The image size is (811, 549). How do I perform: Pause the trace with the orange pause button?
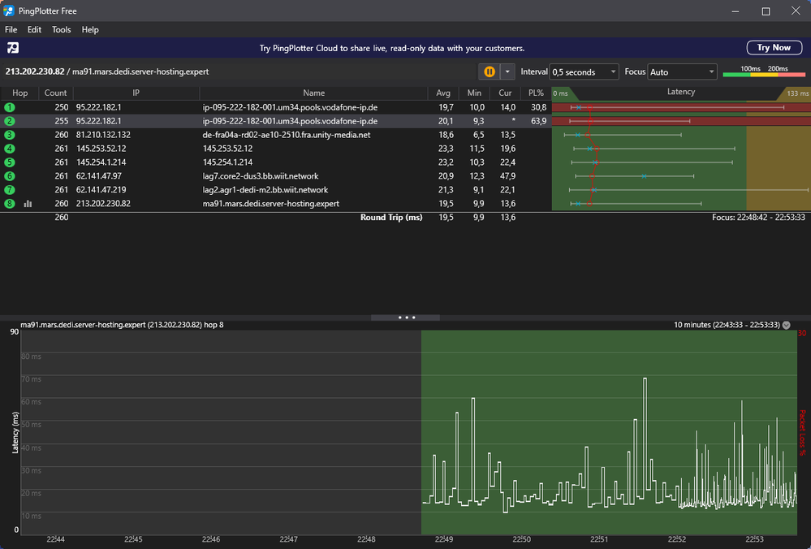click(x=490, y=71)
